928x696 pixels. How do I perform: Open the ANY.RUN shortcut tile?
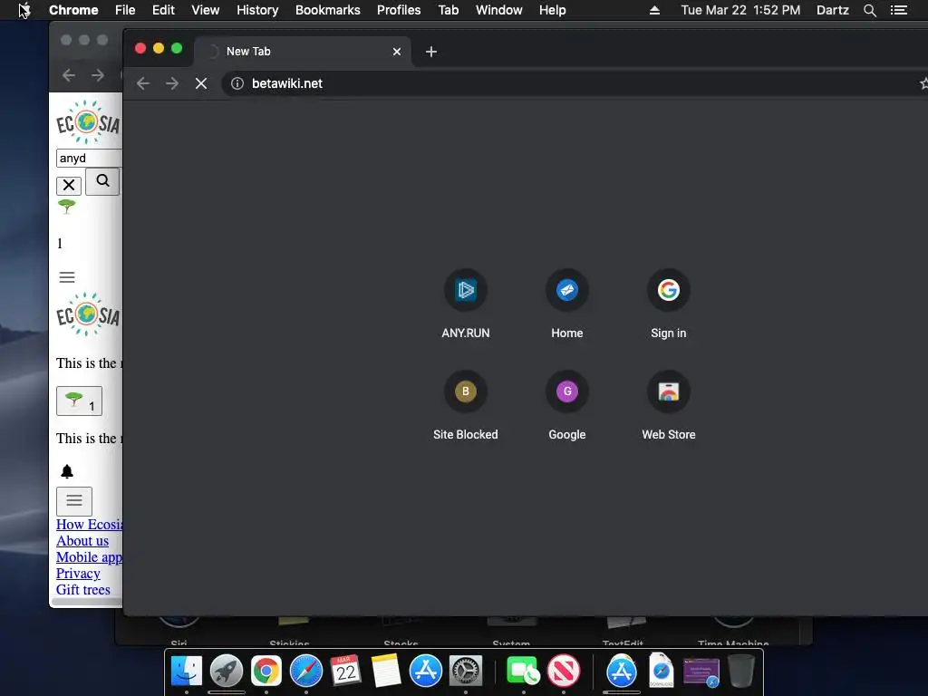point(466,304)
